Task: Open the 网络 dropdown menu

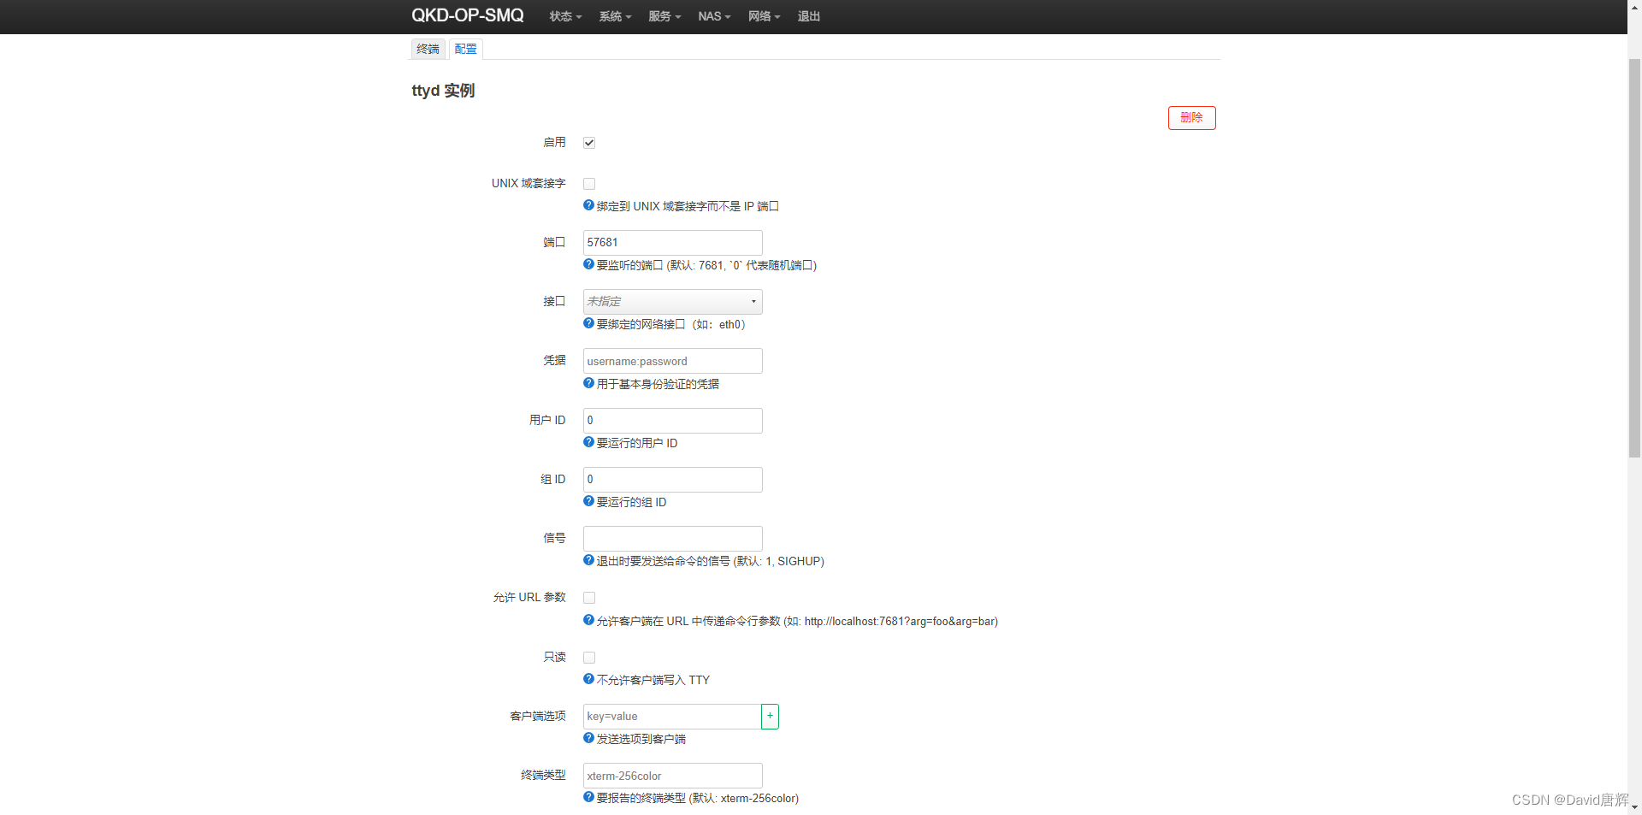Action: coord(763,16)
